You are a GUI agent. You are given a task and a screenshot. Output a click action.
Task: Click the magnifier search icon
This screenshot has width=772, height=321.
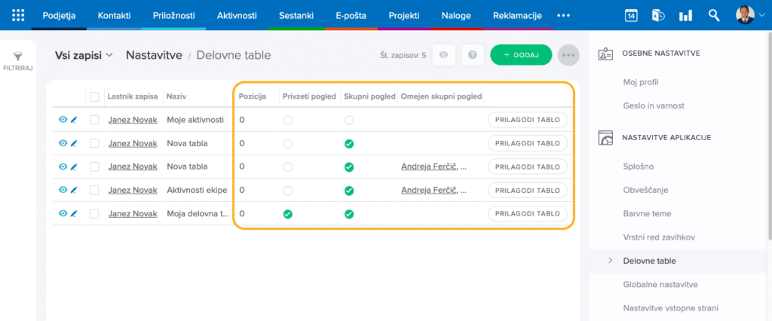pos(714,15)
